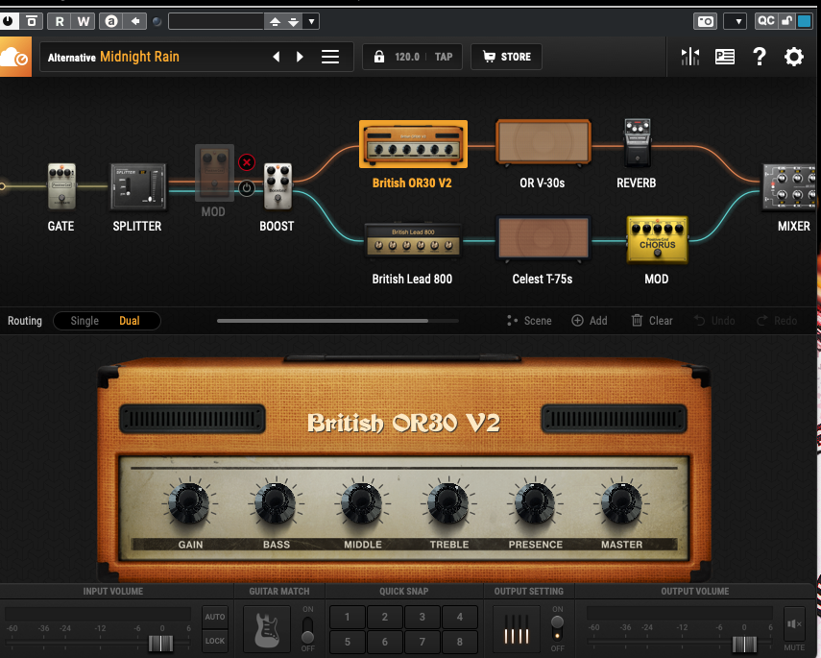The image size is (821, 658).
Task: Select British OR30 V2 amp in chain
Action: tap(413, 144)
